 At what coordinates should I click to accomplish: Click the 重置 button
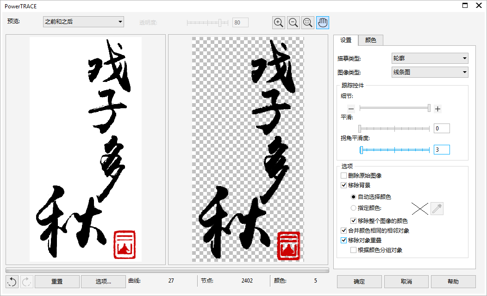click(x=56, y=281)
